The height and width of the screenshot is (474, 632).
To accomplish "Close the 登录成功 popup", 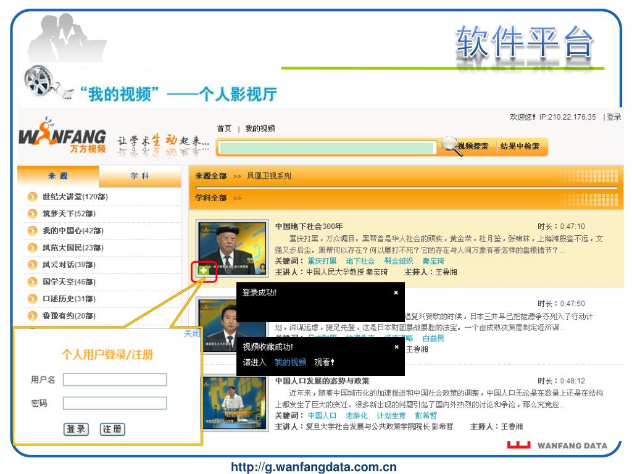I will pos(396,293).
